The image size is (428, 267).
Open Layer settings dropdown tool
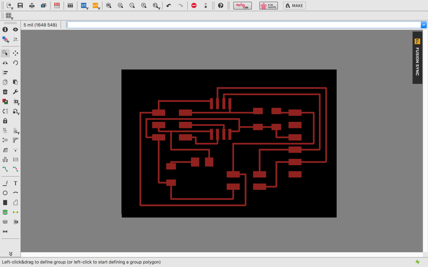[x=5, y=39]
